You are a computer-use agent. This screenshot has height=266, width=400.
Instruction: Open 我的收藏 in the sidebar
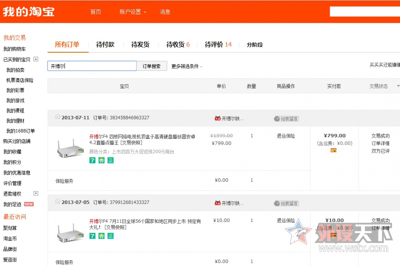point(12,152)
